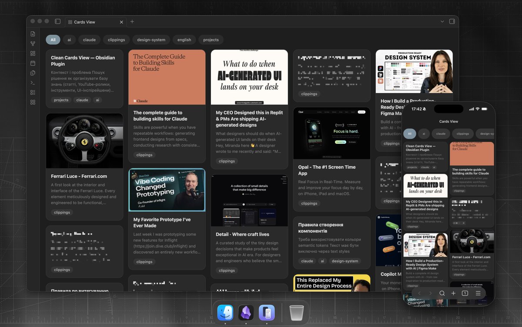This screenshot has height=327, width=522.
Task: Filter desktop cards by english chip
Action: click(x=184, y=40)
